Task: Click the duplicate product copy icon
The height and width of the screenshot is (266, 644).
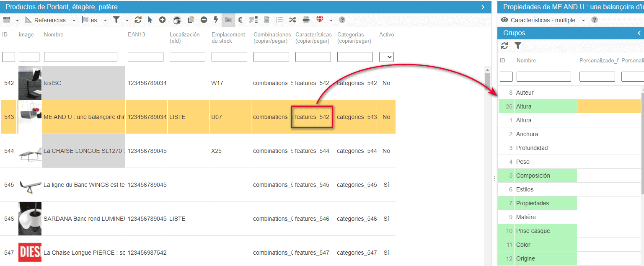Action: point(191,20)
